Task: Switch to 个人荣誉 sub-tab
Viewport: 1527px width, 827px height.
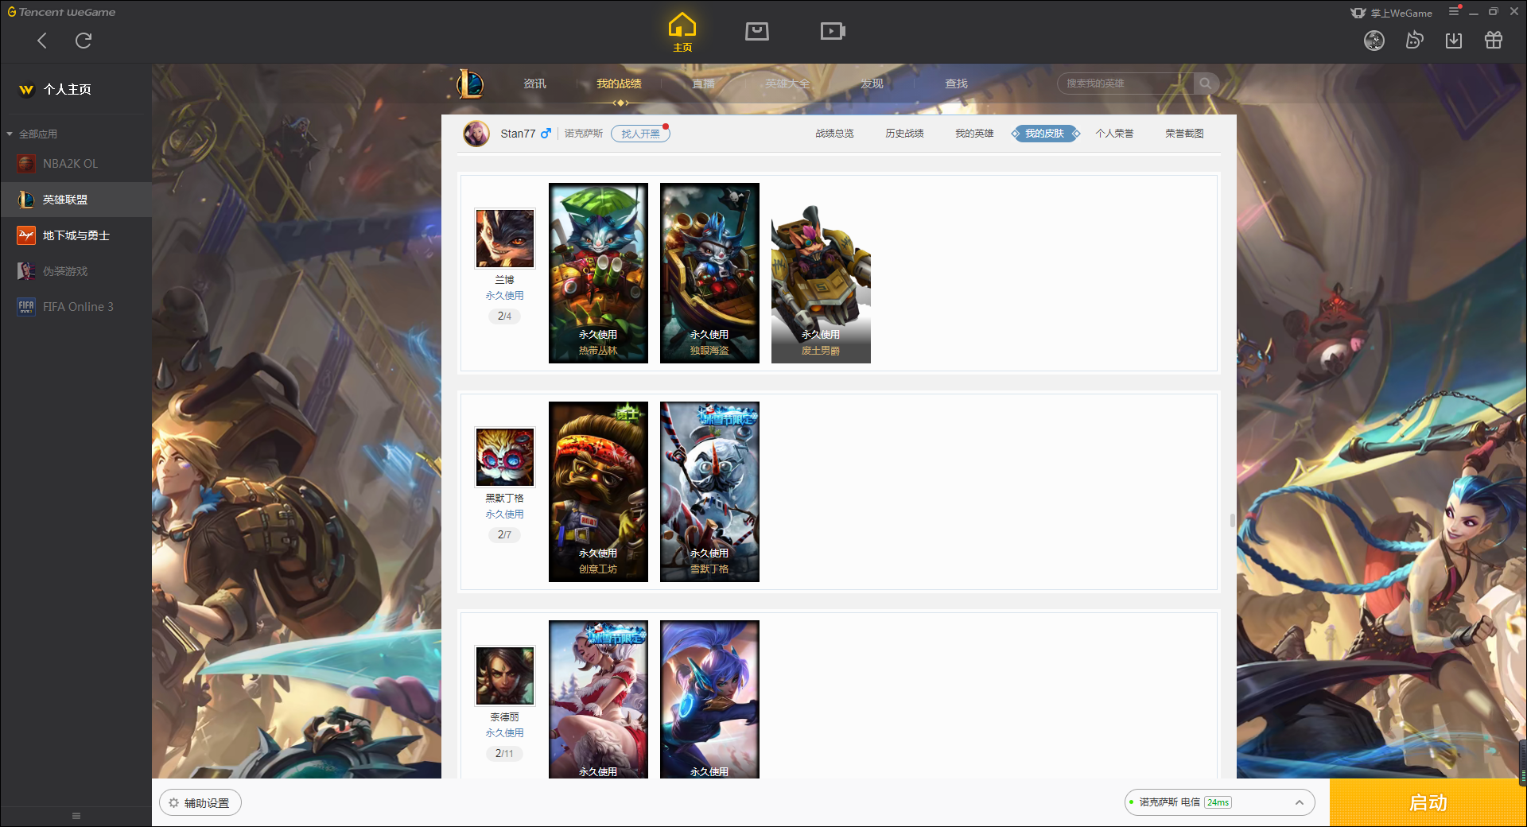Action: point(1114,134)
